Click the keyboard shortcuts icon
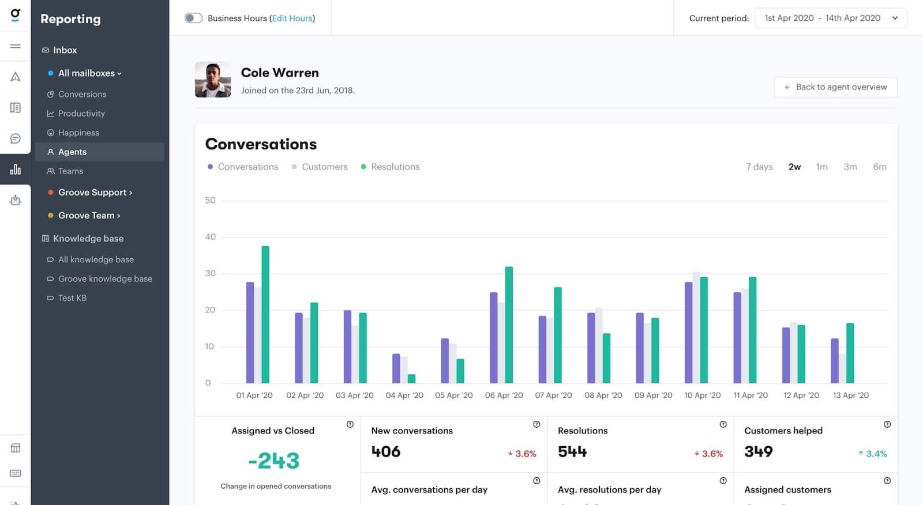The height and width of the screenshot is (505, 923). click(16, 473)
